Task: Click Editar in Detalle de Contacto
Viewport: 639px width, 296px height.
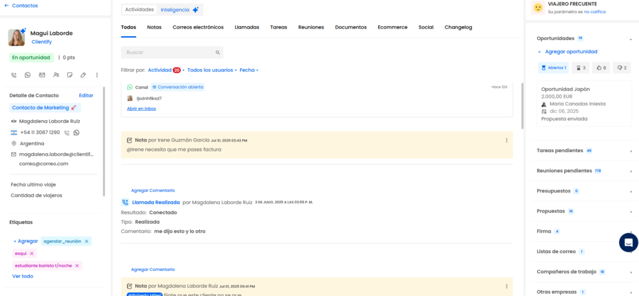Action: click(x=86, y=95)
